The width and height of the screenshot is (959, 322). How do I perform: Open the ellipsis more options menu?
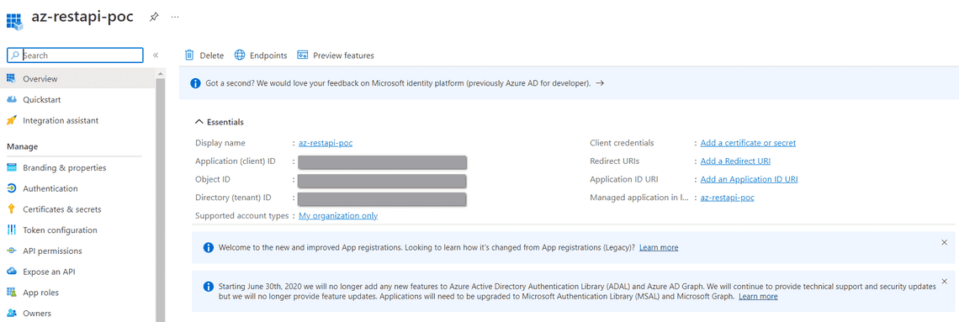[176, 17]
